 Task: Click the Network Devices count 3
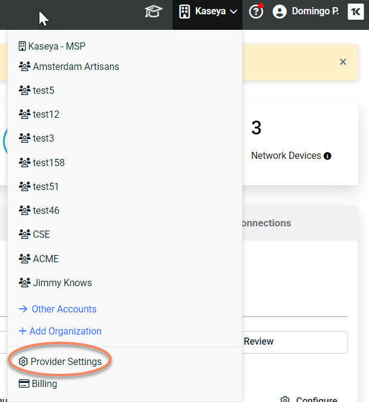[256, 128]
